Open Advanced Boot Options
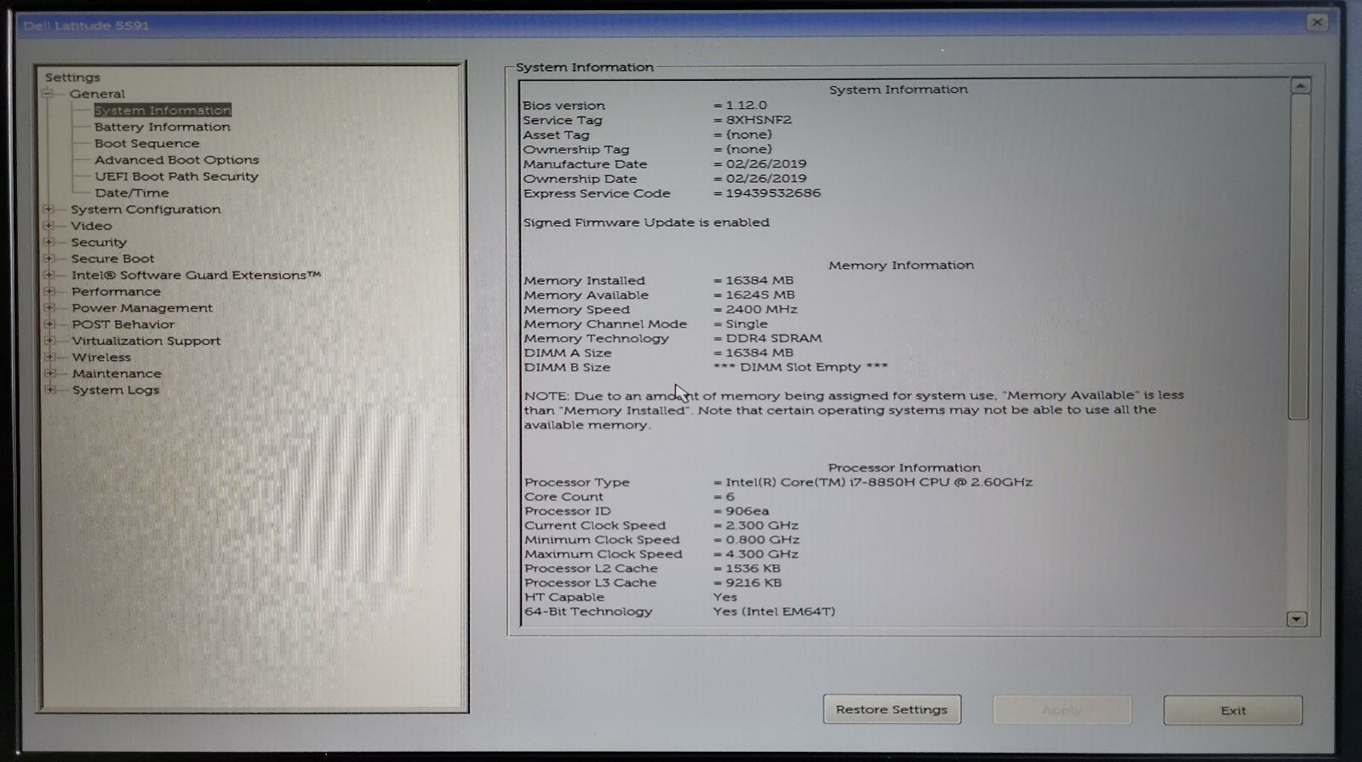Screen dimensions: 1362x762 click(177, 160)
